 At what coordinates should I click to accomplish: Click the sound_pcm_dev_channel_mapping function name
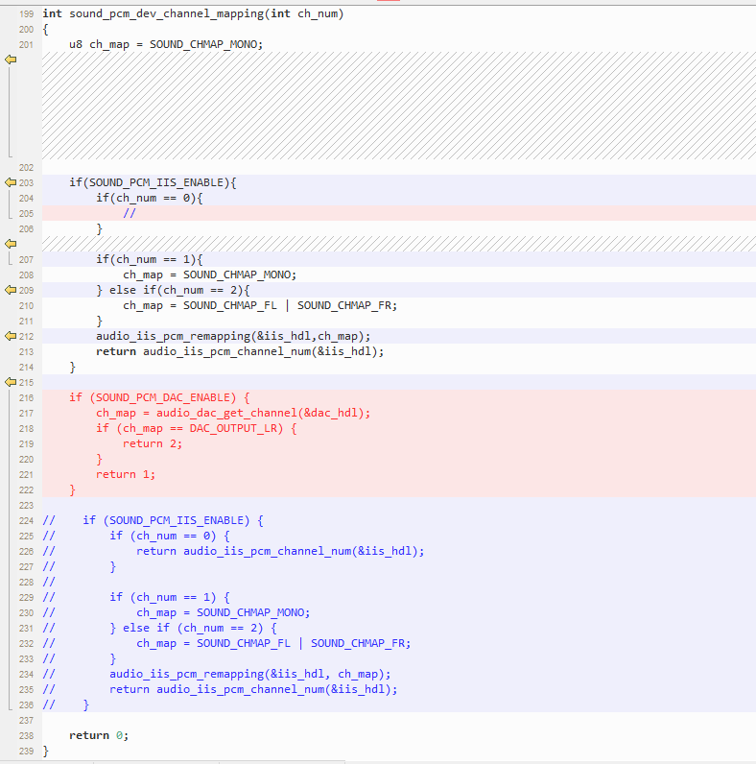click(x=166, y=13)
